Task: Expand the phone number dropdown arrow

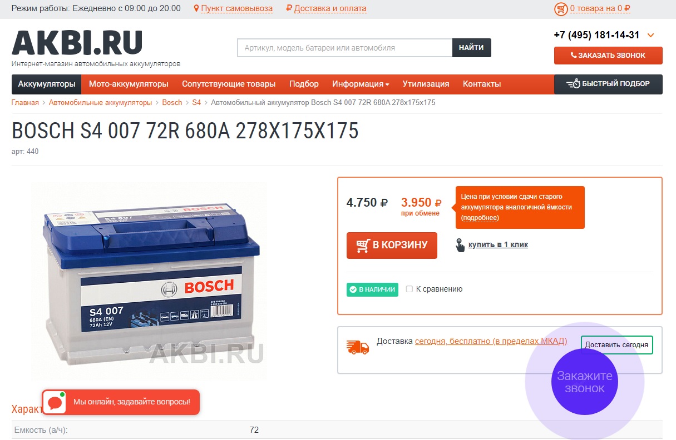Action: (650, 36)
